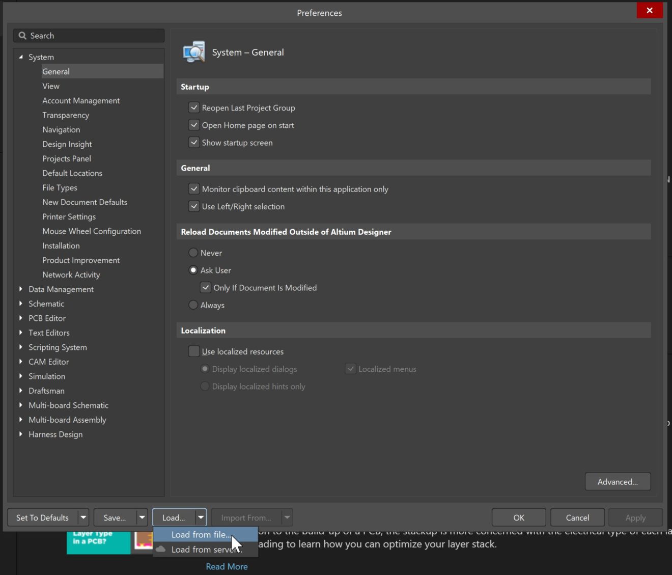Open the Read More link
The image size is (672, 575).
coord(227,566)
